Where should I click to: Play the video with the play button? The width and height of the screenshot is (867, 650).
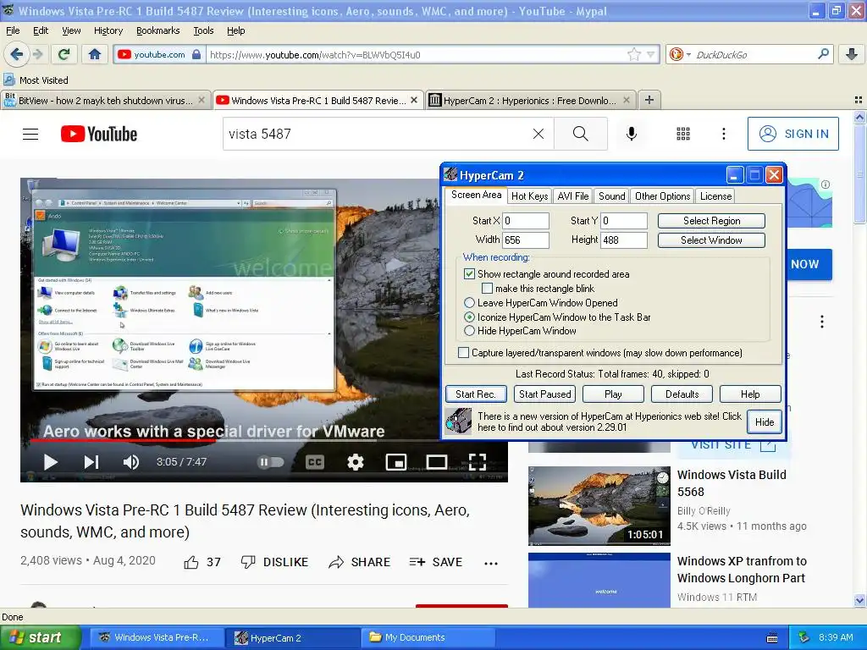point(50,461)
